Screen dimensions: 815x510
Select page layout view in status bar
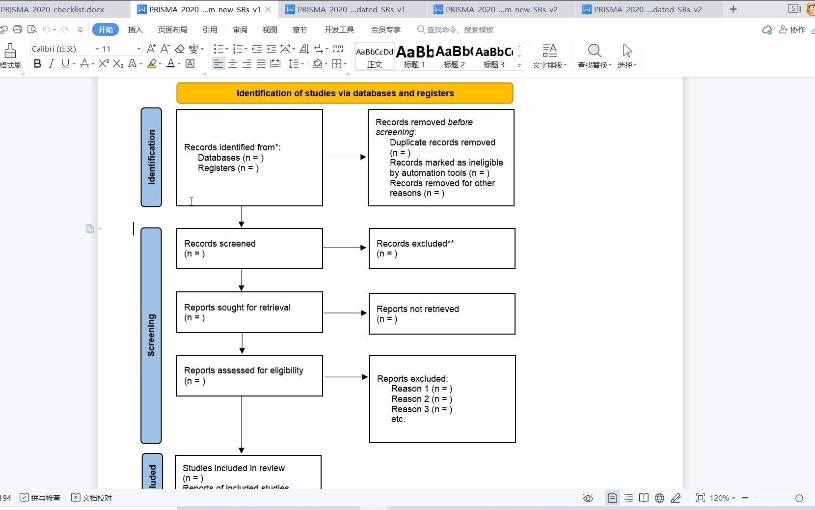pos(613,498)
